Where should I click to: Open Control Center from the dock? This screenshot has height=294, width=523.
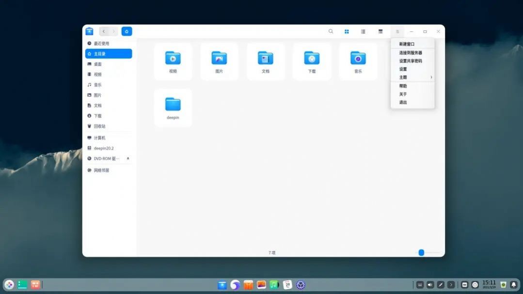(x=301, y=285)
